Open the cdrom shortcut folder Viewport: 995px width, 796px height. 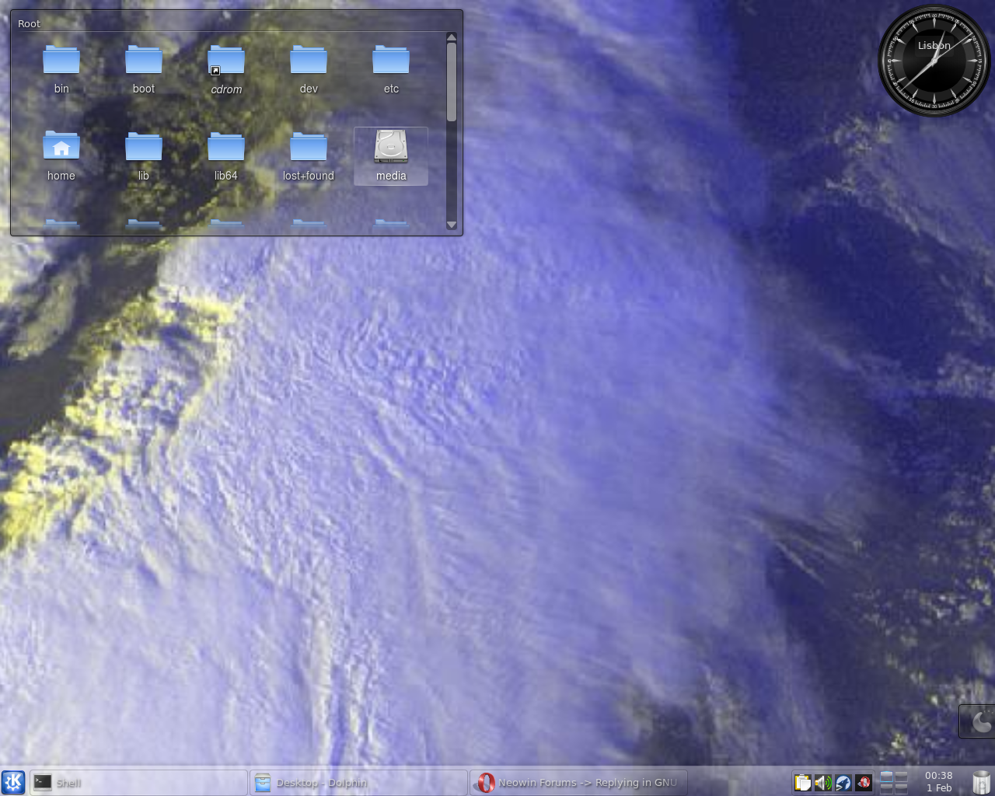[226, 61]
